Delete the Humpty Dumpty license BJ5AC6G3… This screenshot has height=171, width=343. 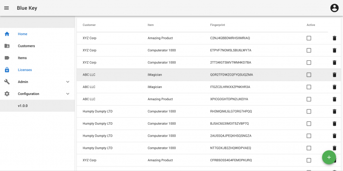click(x=334, y=124)
